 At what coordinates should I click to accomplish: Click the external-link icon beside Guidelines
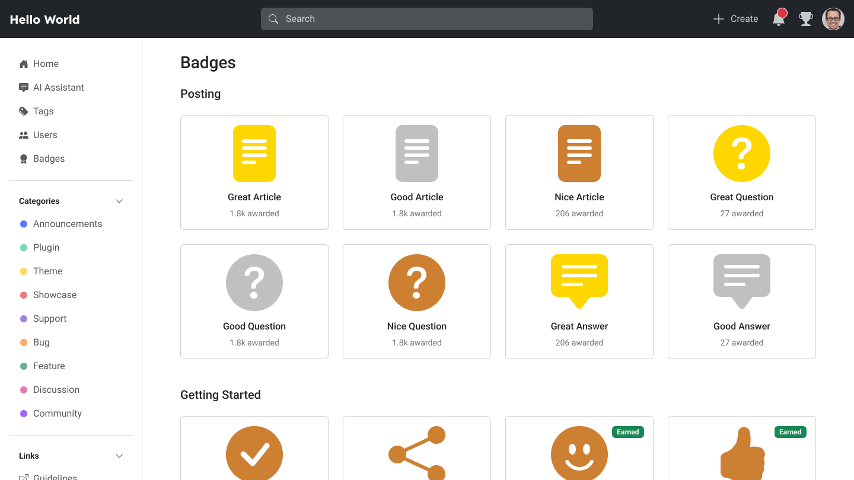coord(24,476)
